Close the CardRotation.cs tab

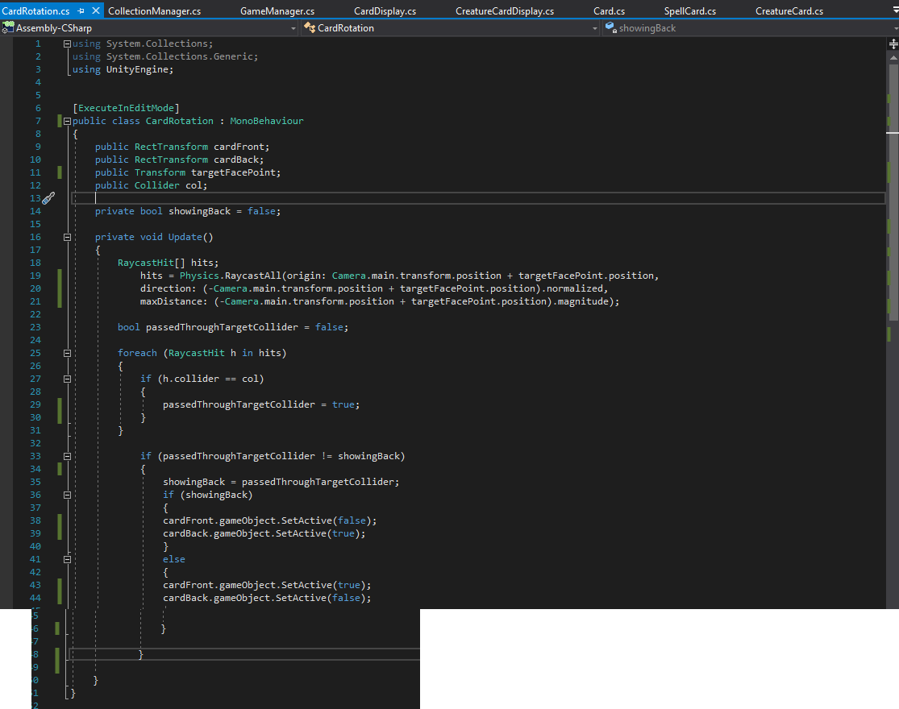[x=97, y=11]
